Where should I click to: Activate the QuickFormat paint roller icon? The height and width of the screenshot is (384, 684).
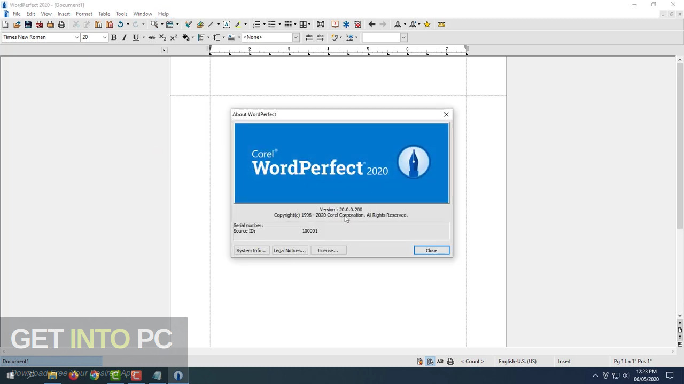tap(189, 24)
